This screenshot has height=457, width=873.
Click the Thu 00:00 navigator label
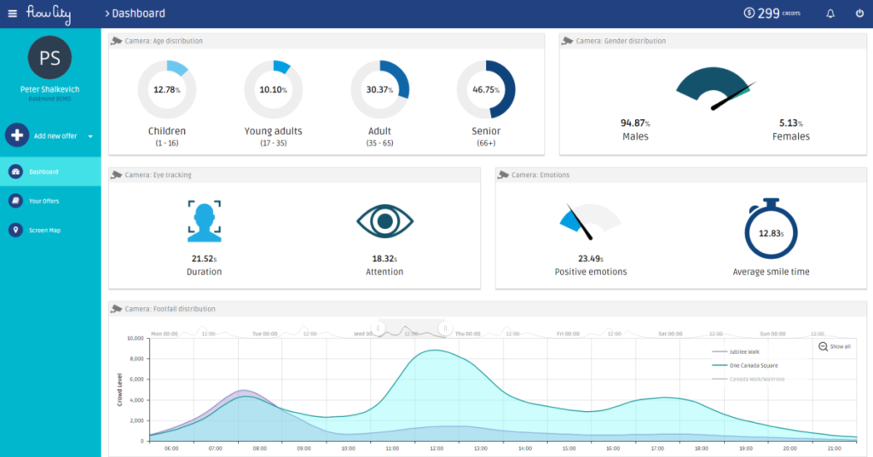coord(468,334)
